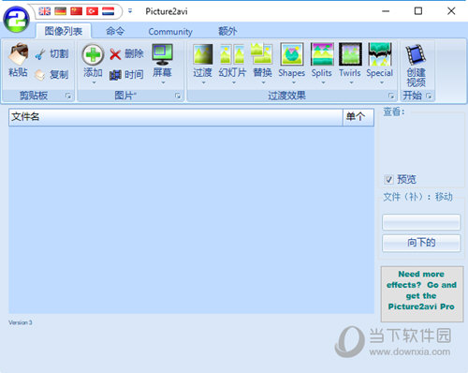Screen dimensions: 468x373
Task: Click the 屏幕 monitor icon
Action: tap(162, 54)
